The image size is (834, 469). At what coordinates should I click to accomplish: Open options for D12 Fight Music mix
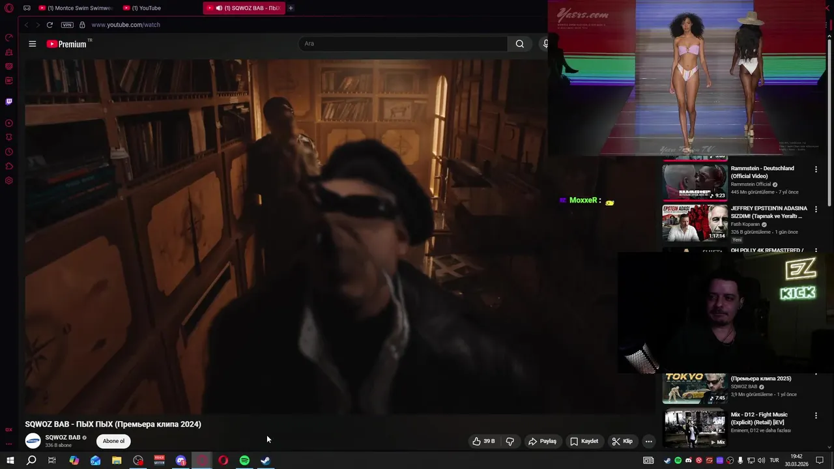816,416
